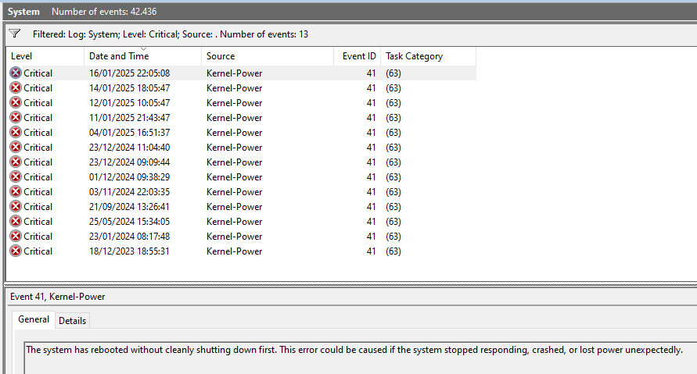
Task: Select the date 14/01/2025 18:05:47
Action: coord(129,88)
